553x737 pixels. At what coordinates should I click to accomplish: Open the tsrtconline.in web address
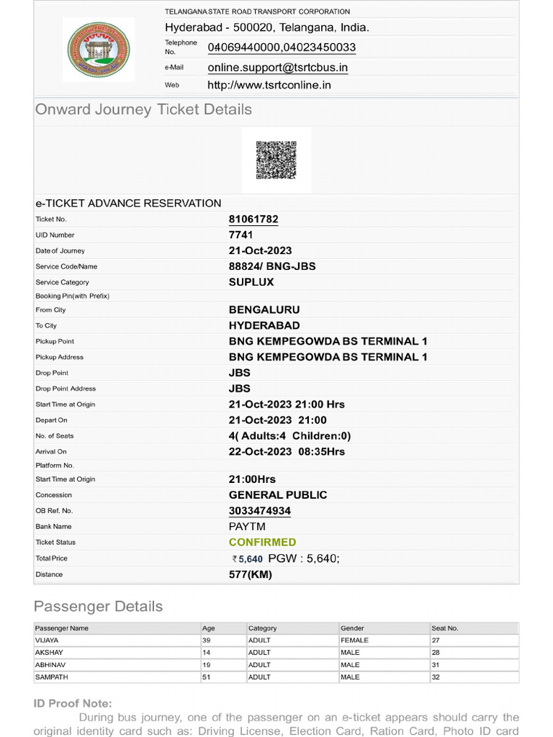[x=269, y=85]
